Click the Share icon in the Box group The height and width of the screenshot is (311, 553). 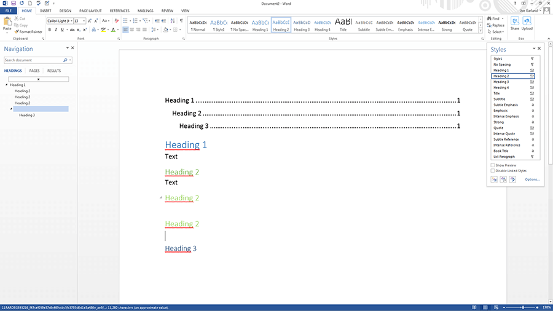click(x=514, y=23)
